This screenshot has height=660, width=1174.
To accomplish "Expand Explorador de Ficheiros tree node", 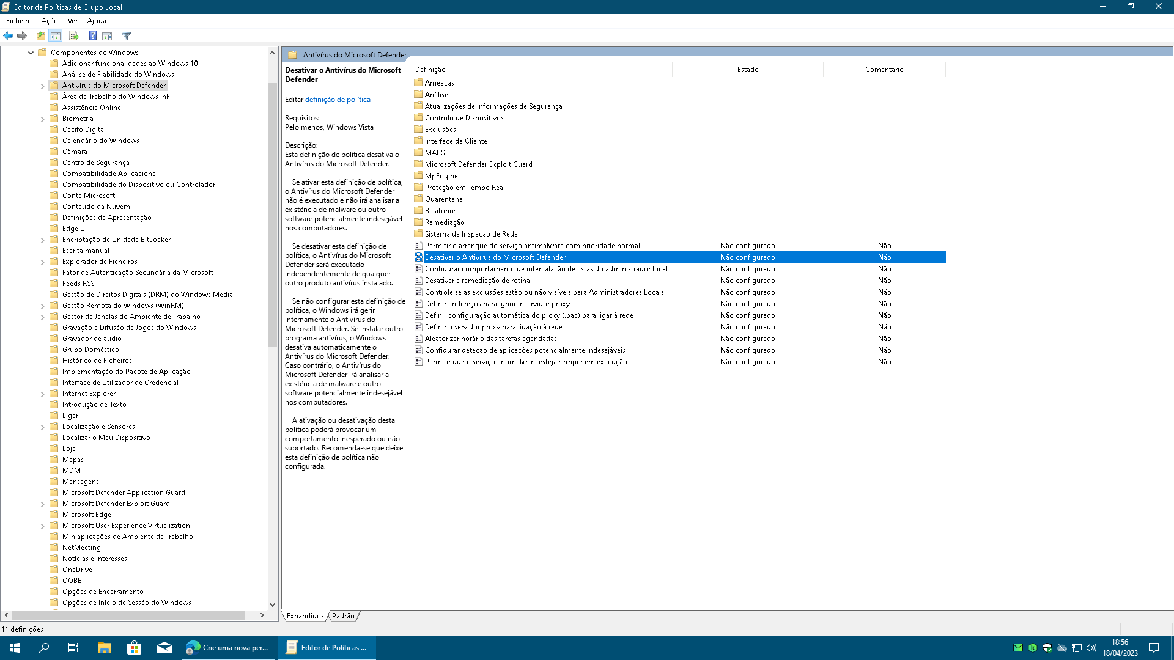I will coord(42,262).
